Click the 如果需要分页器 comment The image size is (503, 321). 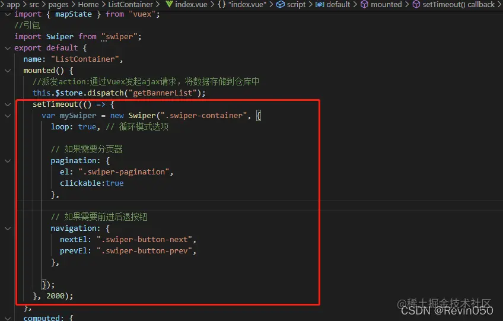pos(87,150)
